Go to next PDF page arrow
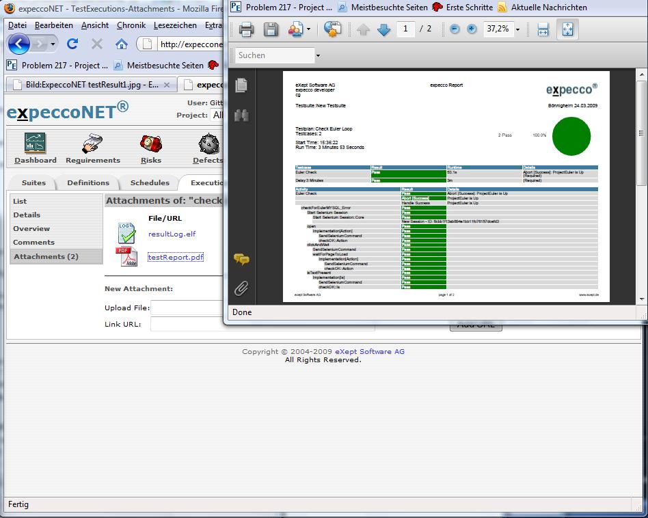Image resolution: width=648 pixels, height=518 pixels. point(383,29)
